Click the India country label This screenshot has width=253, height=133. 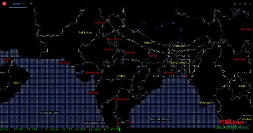click(121, 76)
